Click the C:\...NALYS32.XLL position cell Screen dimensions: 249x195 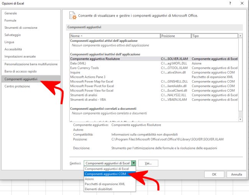click(174, 95)
